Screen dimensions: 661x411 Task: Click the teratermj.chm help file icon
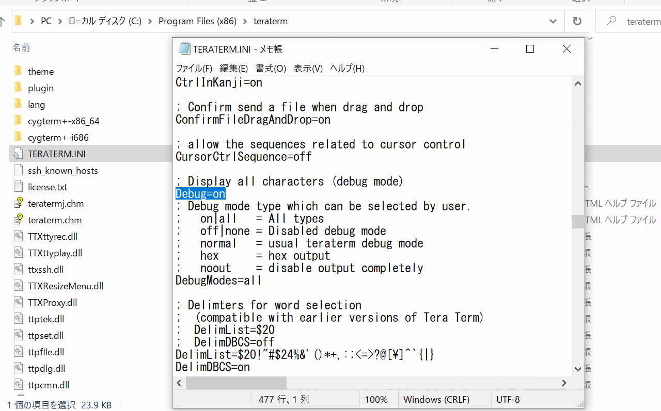[x=18, y=203]
